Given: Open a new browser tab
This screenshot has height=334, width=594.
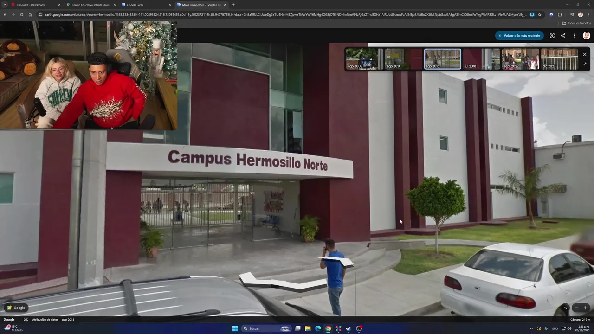Looking at the screenshot, I should [x=233, y=5].
